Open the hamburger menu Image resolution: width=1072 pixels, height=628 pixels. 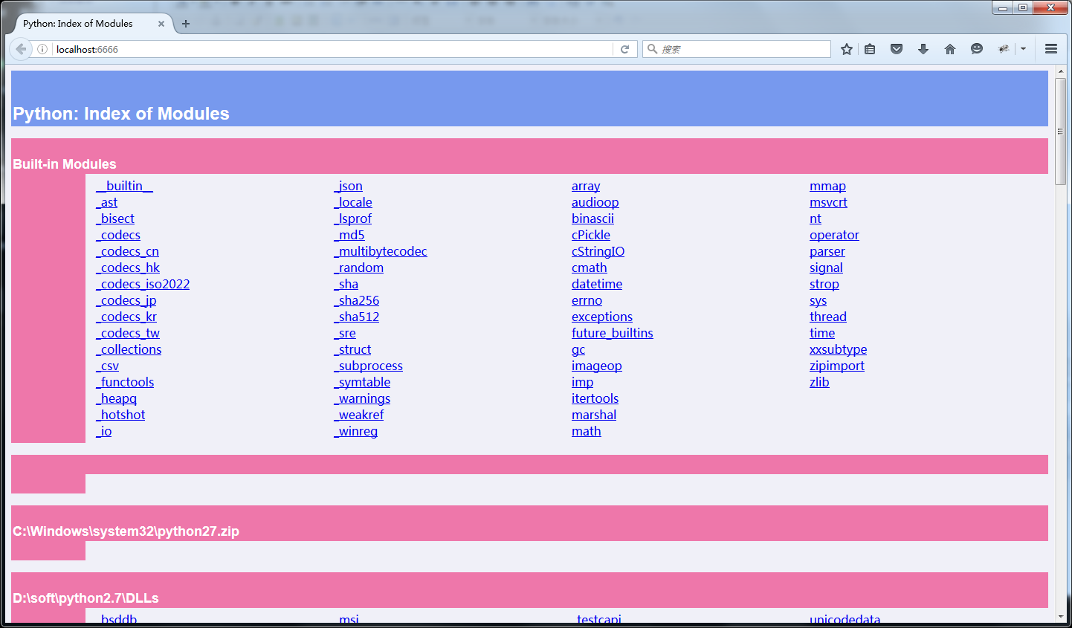1051,49
